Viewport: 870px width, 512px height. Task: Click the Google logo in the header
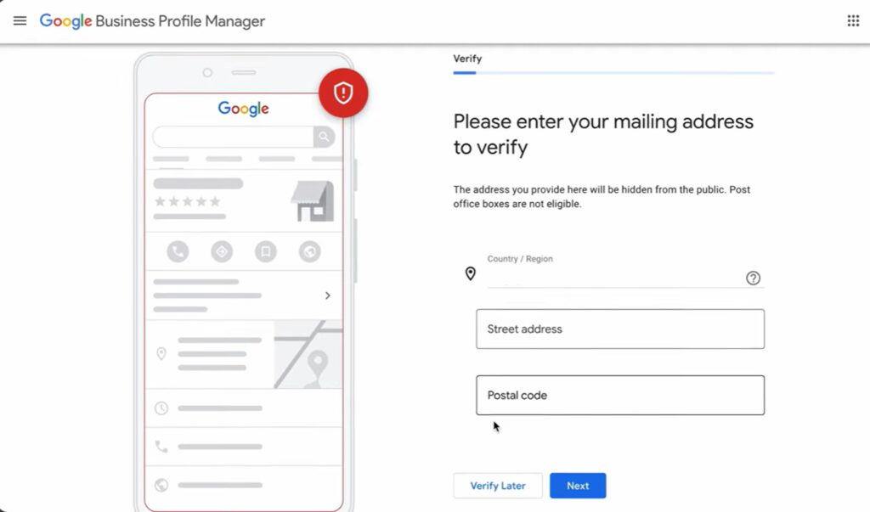pos(65,20)
